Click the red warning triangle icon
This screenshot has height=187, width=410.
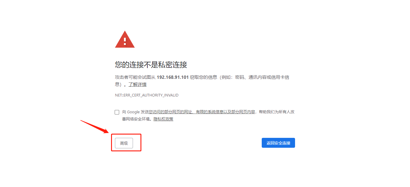coord(125,39)
